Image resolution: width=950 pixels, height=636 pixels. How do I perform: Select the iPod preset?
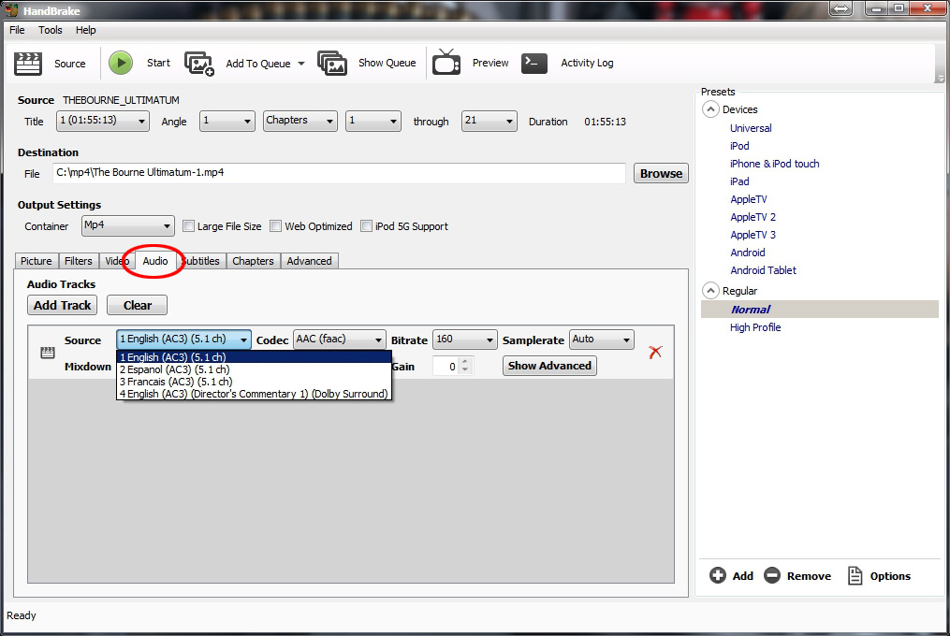point(739,146)
